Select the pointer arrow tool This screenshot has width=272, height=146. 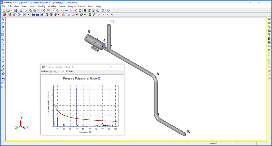[x=3, y=19]
